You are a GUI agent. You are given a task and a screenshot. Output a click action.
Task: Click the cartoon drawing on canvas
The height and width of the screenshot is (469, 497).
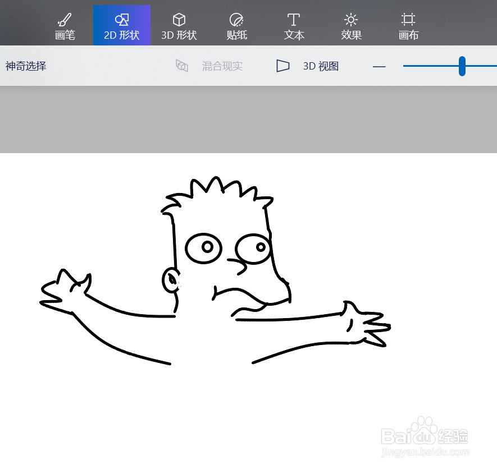(x=215, y=271)
